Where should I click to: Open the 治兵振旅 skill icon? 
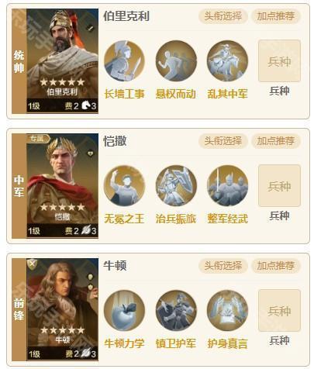tap(176, 186)
